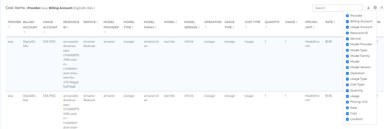Screen dimensions: 384x129
Task: Toggle the Quantity column checkbox
Action: pos(347,90)
